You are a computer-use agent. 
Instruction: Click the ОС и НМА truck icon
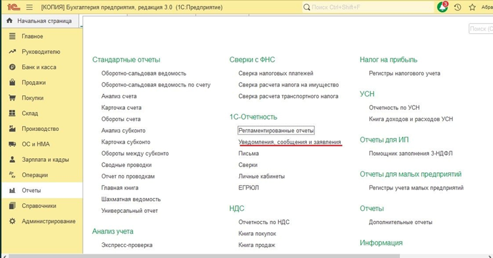click(12, 144)
